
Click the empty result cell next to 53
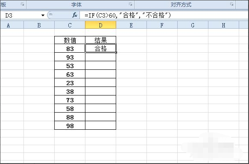click(100, 66)
